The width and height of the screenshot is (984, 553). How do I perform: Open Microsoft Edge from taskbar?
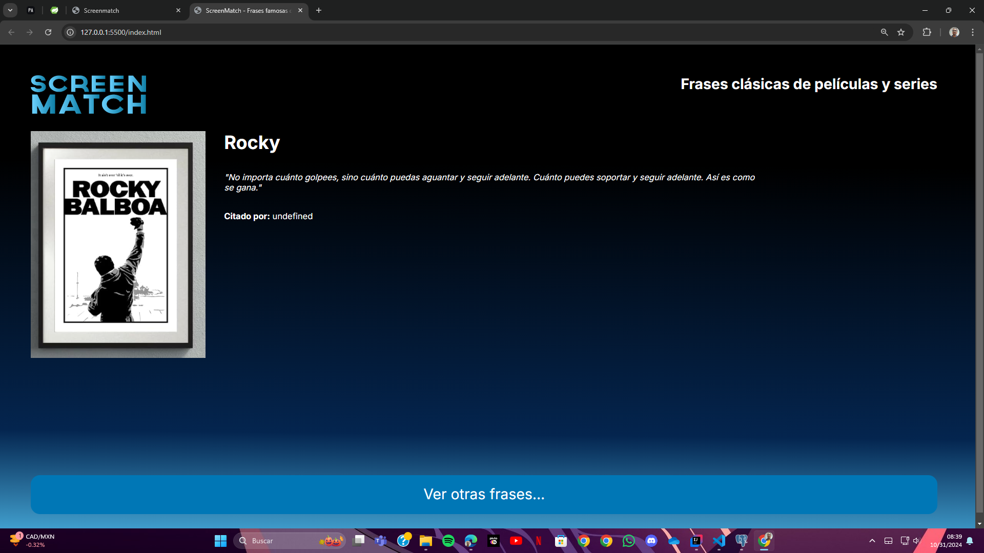[471, 541]
